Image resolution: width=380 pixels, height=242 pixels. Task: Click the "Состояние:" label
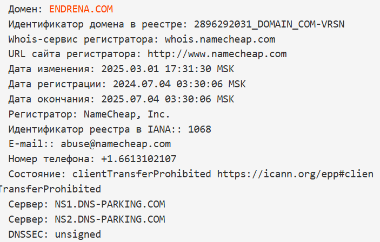37,174
